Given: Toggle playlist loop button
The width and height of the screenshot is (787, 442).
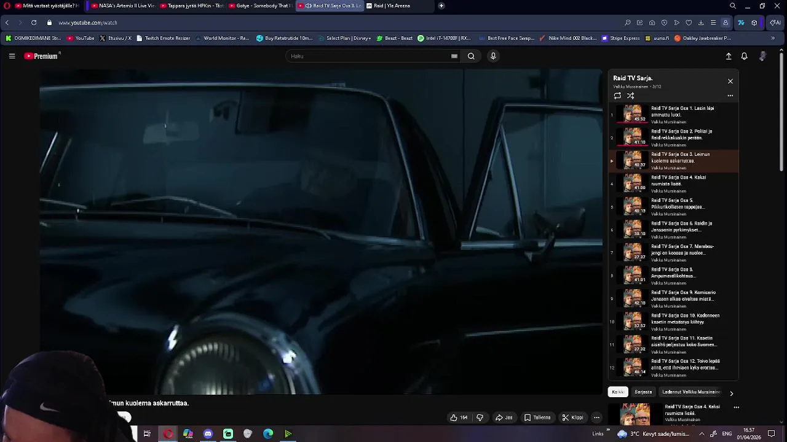Looking at the screenshot, I should (617, 96).
